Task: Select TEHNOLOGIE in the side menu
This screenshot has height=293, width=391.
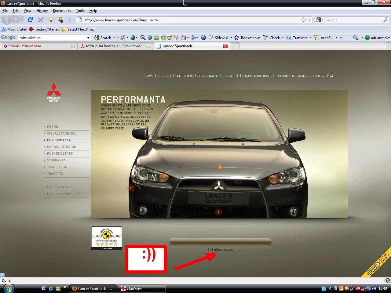Action: point(57,167)
